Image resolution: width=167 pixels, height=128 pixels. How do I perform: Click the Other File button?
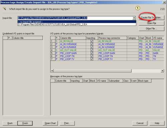pyautogui.click(x=151, y=29)
